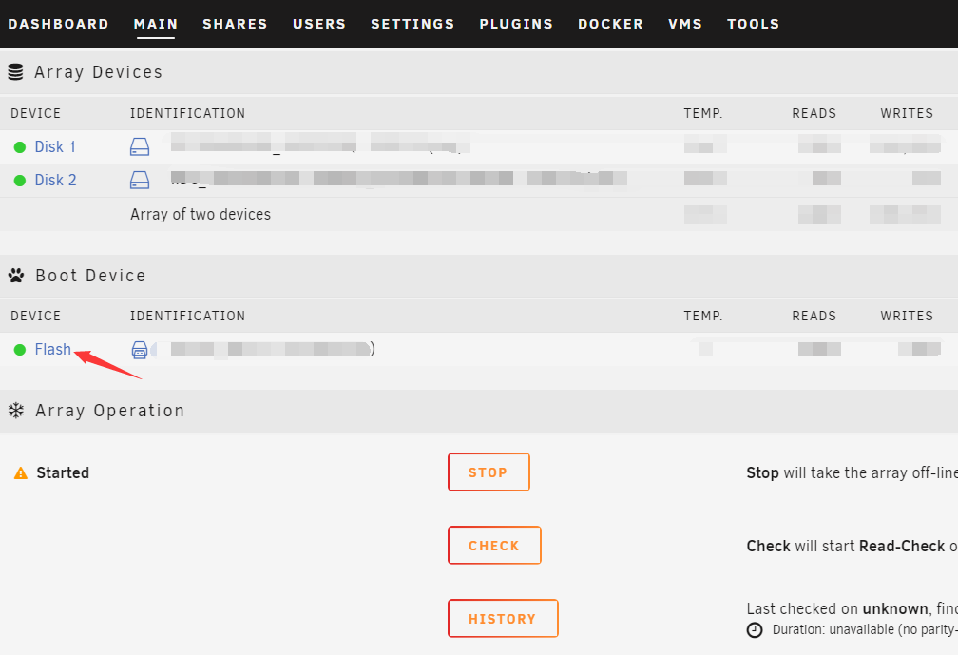View parity HISTORY button
This screenshot has height=655, width=958.
coord(503,618)
